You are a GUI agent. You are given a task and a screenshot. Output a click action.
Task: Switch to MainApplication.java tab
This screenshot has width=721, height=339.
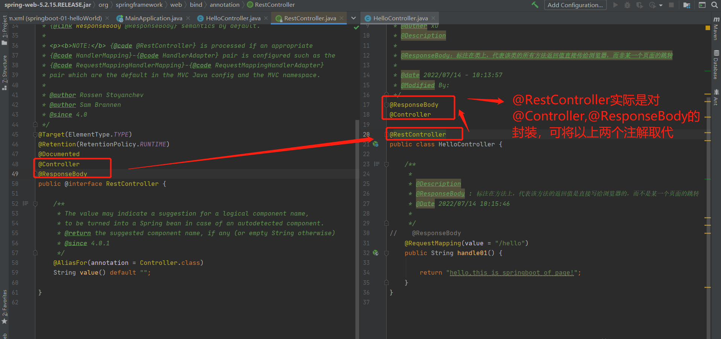(x=153, y=18)
